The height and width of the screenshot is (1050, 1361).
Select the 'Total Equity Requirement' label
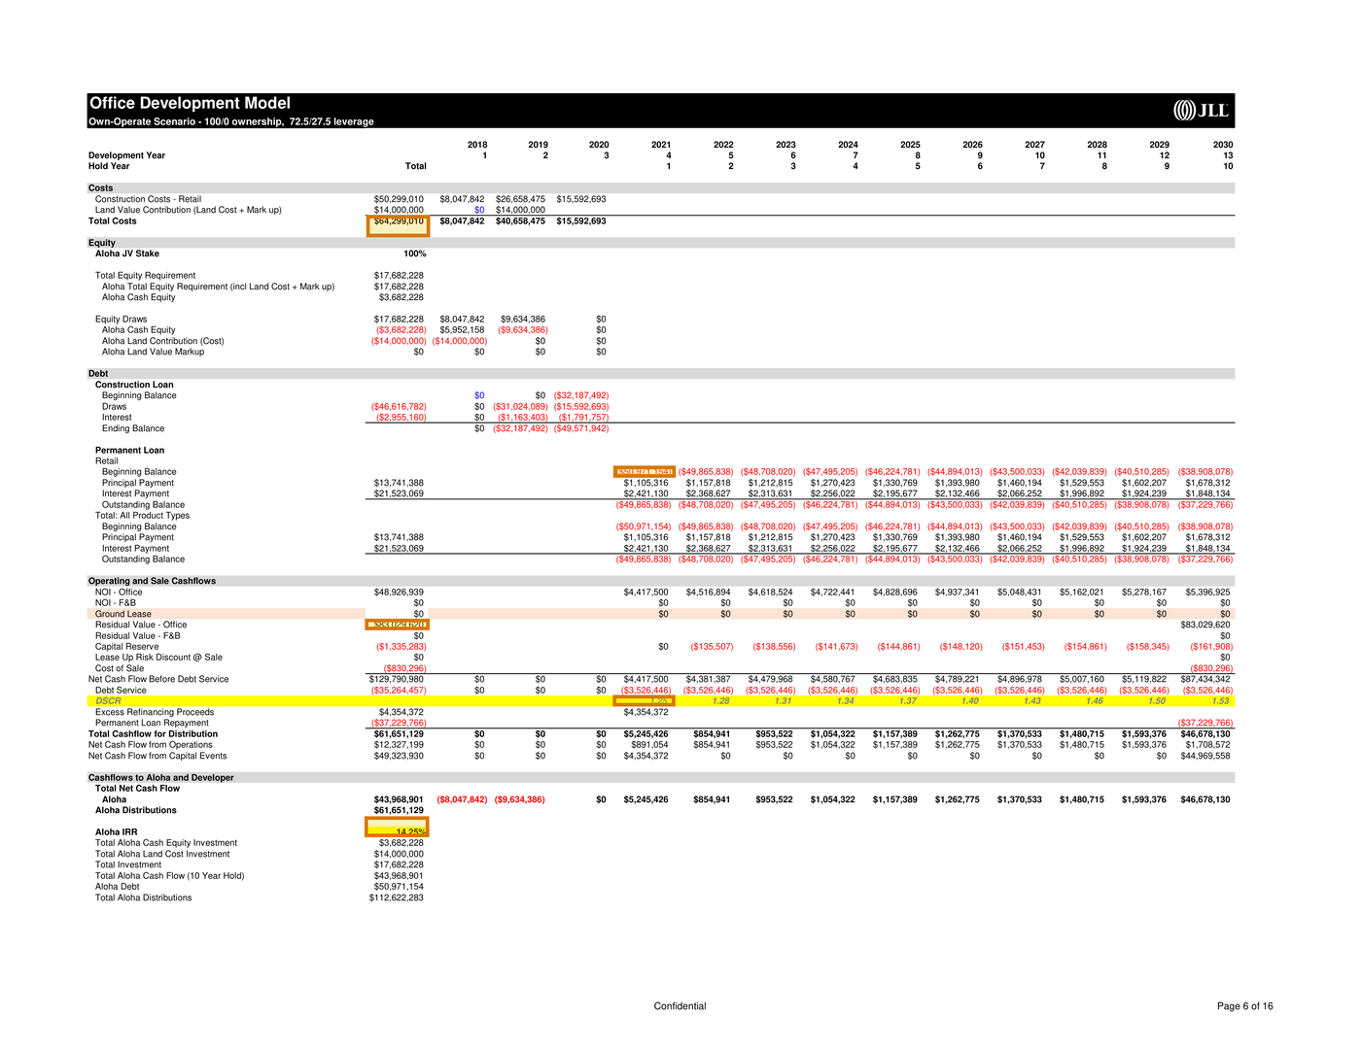click(145, 276)
